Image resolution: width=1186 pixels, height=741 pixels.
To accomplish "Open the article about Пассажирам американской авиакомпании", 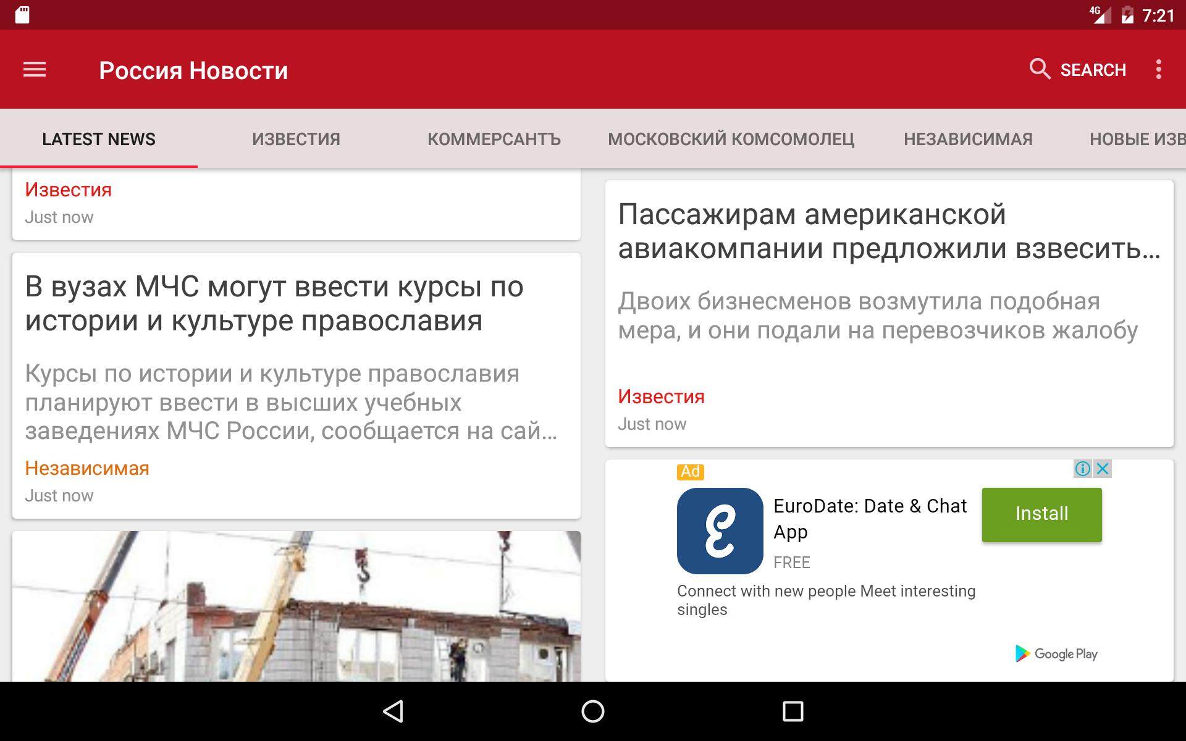I will (889, 314).
